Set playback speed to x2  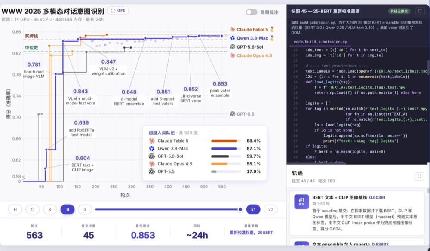point(270,209)
